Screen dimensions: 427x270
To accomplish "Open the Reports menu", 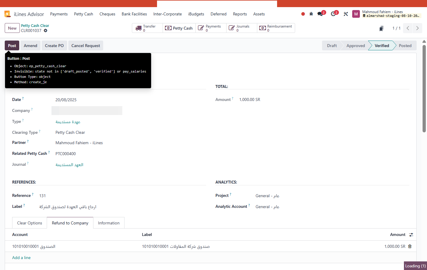I will 240,14.
